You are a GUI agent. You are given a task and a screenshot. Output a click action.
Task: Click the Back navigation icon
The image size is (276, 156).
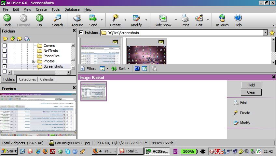(7, 18)
